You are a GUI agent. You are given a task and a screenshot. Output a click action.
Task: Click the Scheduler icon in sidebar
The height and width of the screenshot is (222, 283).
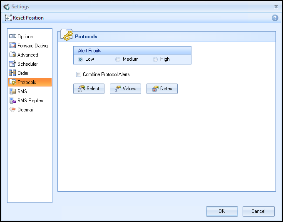(12, 64)
